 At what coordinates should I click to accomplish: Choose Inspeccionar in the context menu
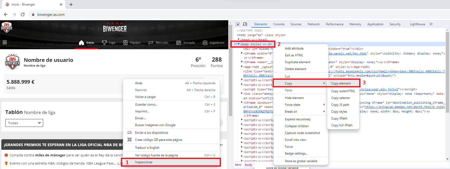click(x=171, y=162)
